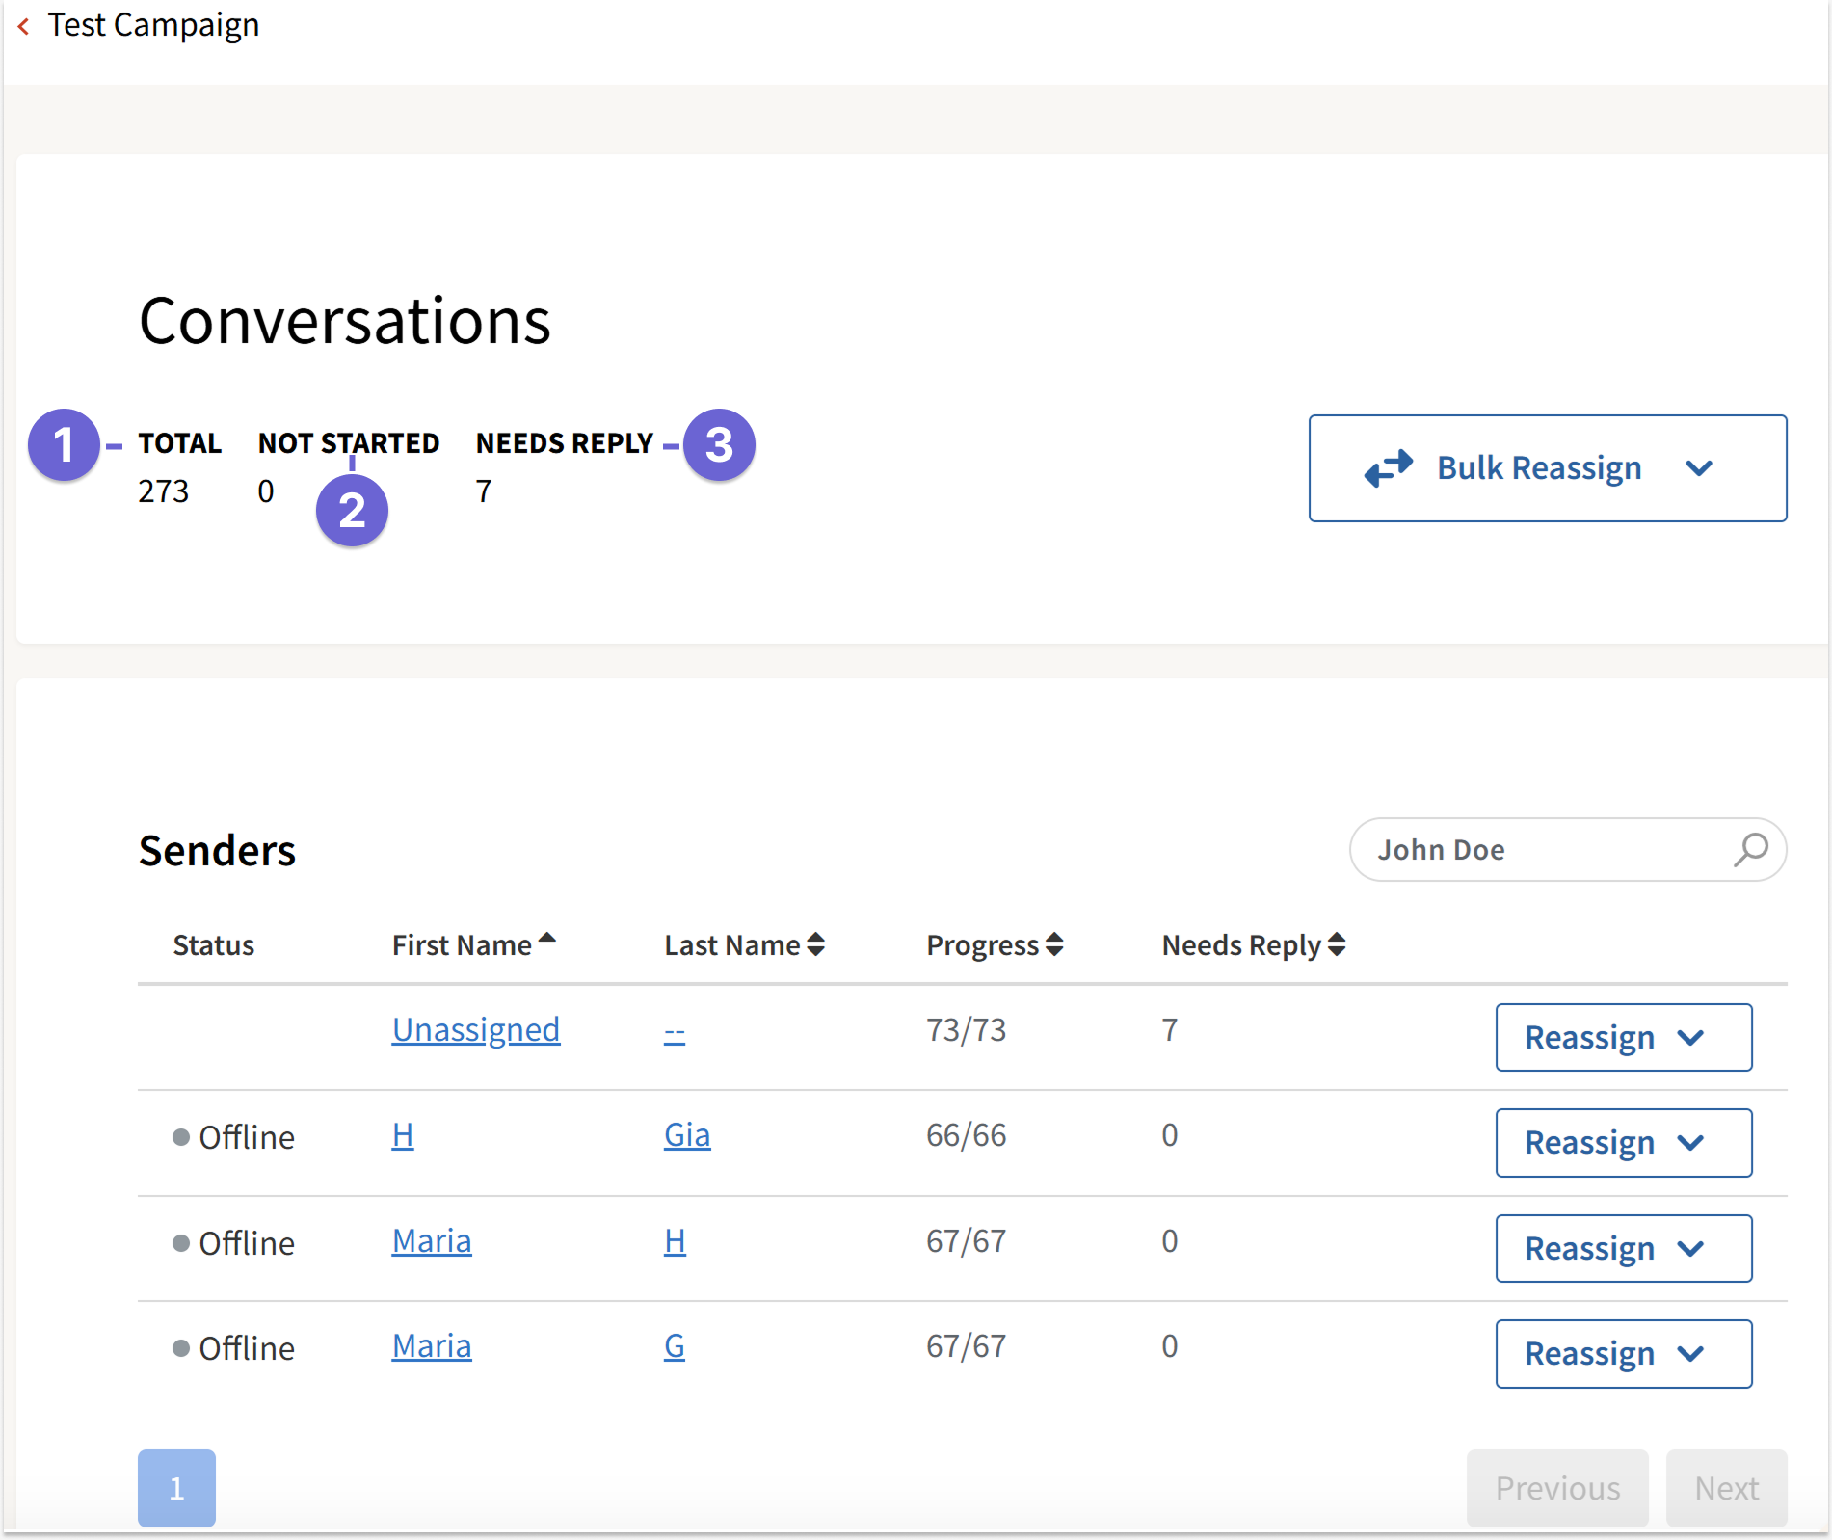The width and height of the screenshot is (1832, 1540).
Task: Click the sort arrow on First Name column
Action: tap(548, 937)
